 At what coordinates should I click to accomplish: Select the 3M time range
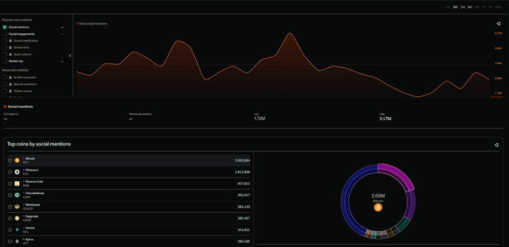[x=469, y=7]
